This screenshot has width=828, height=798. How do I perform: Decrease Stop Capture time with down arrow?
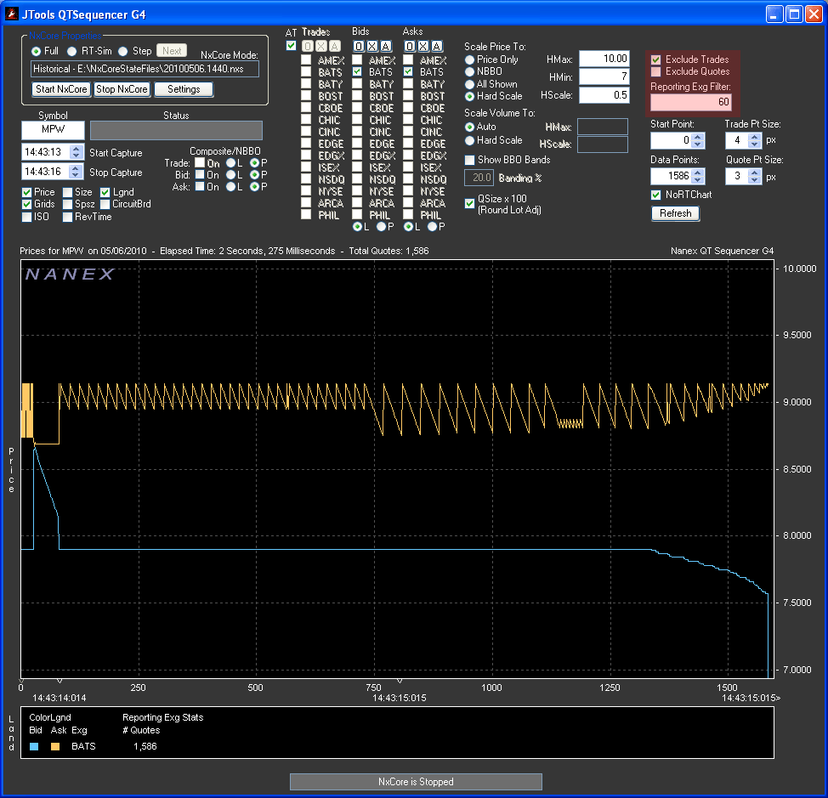tap(77, 175)
